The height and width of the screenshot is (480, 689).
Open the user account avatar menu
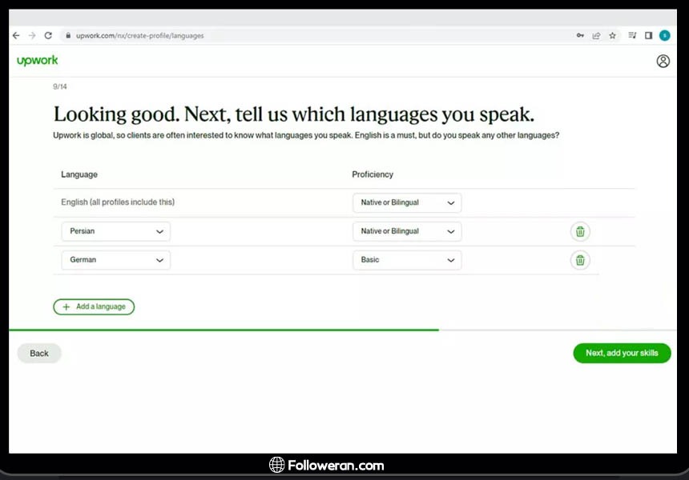coord(663,61)
